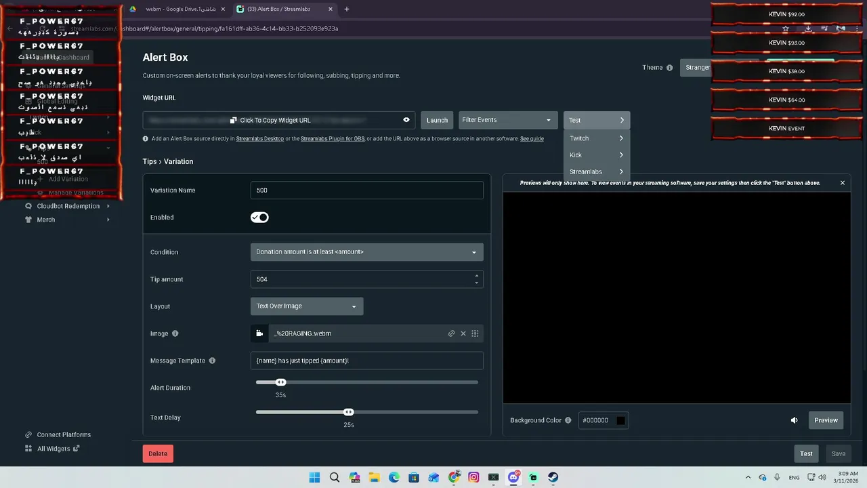The height and width of the screenshot is (488, 867).
Task: Increase Tip amount with the stepper up arrow
Action: point(477,276)
